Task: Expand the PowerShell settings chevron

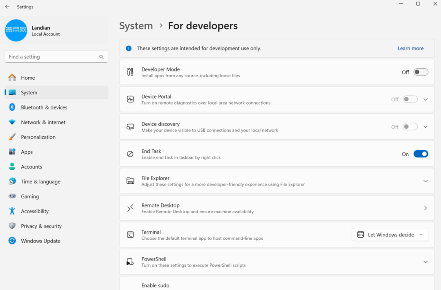Action: click(425, 262)
